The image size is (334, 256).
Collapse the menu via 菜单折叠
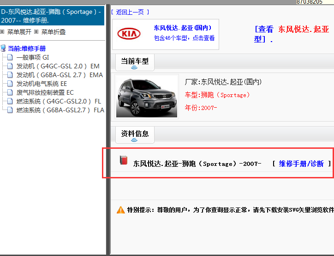[53, 32]
